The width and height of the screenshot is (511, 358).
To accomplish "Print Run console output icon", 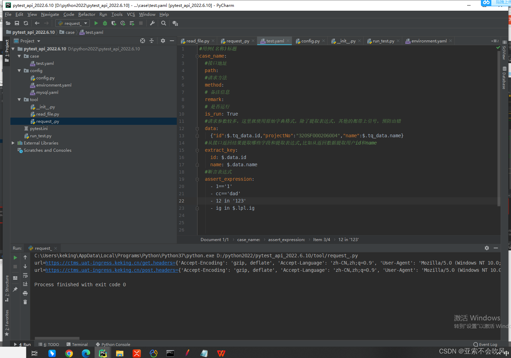I will coord(25,293).
